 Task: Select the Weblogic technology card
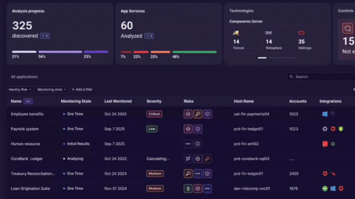pyautogui.click(x=309, y=39)
